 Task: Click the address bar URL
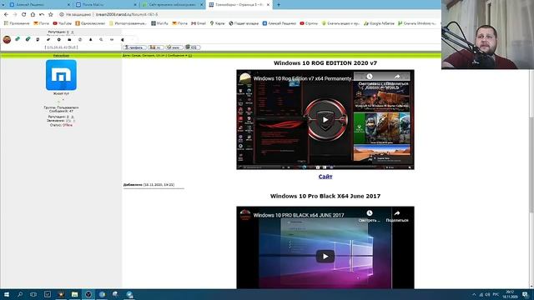[x=127, y=15]
